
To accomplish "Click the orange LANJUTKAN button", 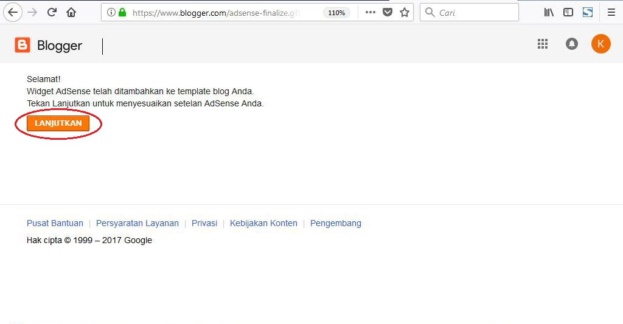I will click(x=58, y=123).
